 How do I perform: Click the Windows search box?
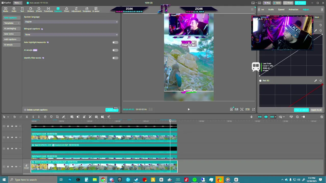[x=33, y=180]
